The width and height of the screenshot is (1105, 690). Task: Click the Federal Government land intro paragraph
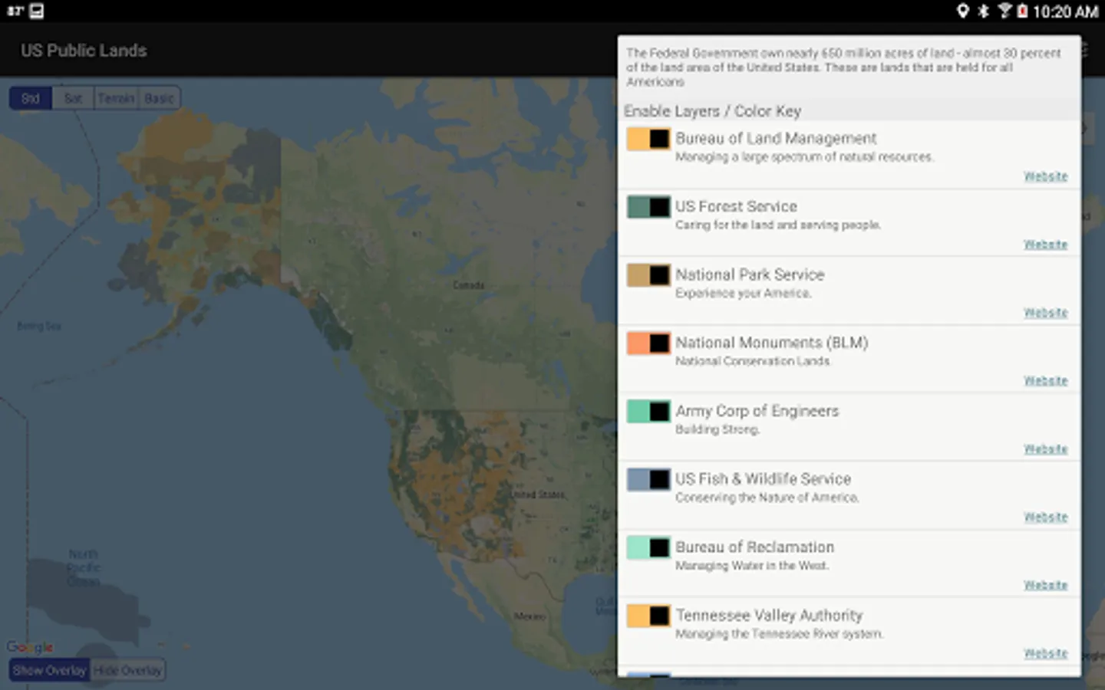[843, 67]
